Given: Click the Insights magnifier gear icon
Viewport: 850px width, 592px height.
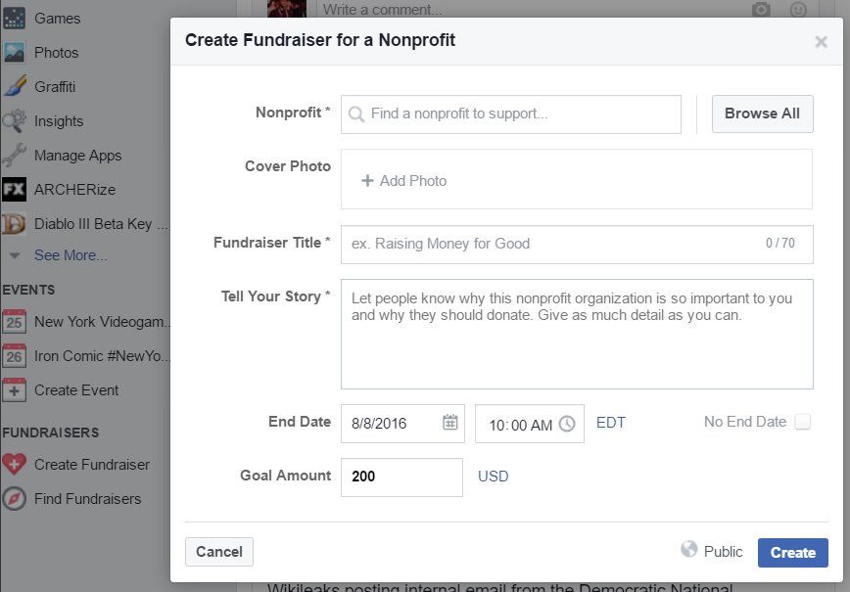Looking at the screenshot, I should click(x=14, y=120).
